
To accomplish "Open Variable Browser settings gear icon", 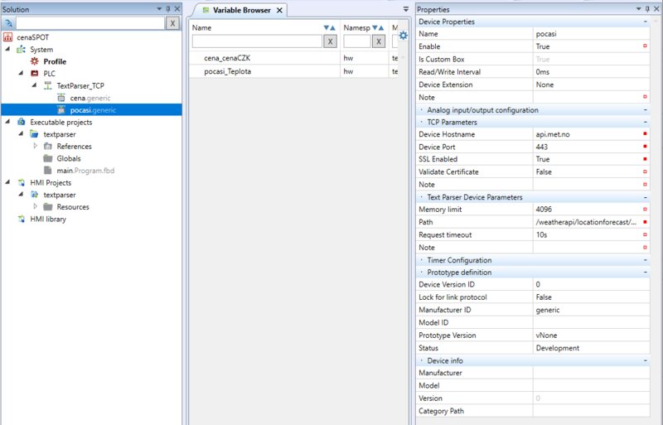I will coord(403,36).
